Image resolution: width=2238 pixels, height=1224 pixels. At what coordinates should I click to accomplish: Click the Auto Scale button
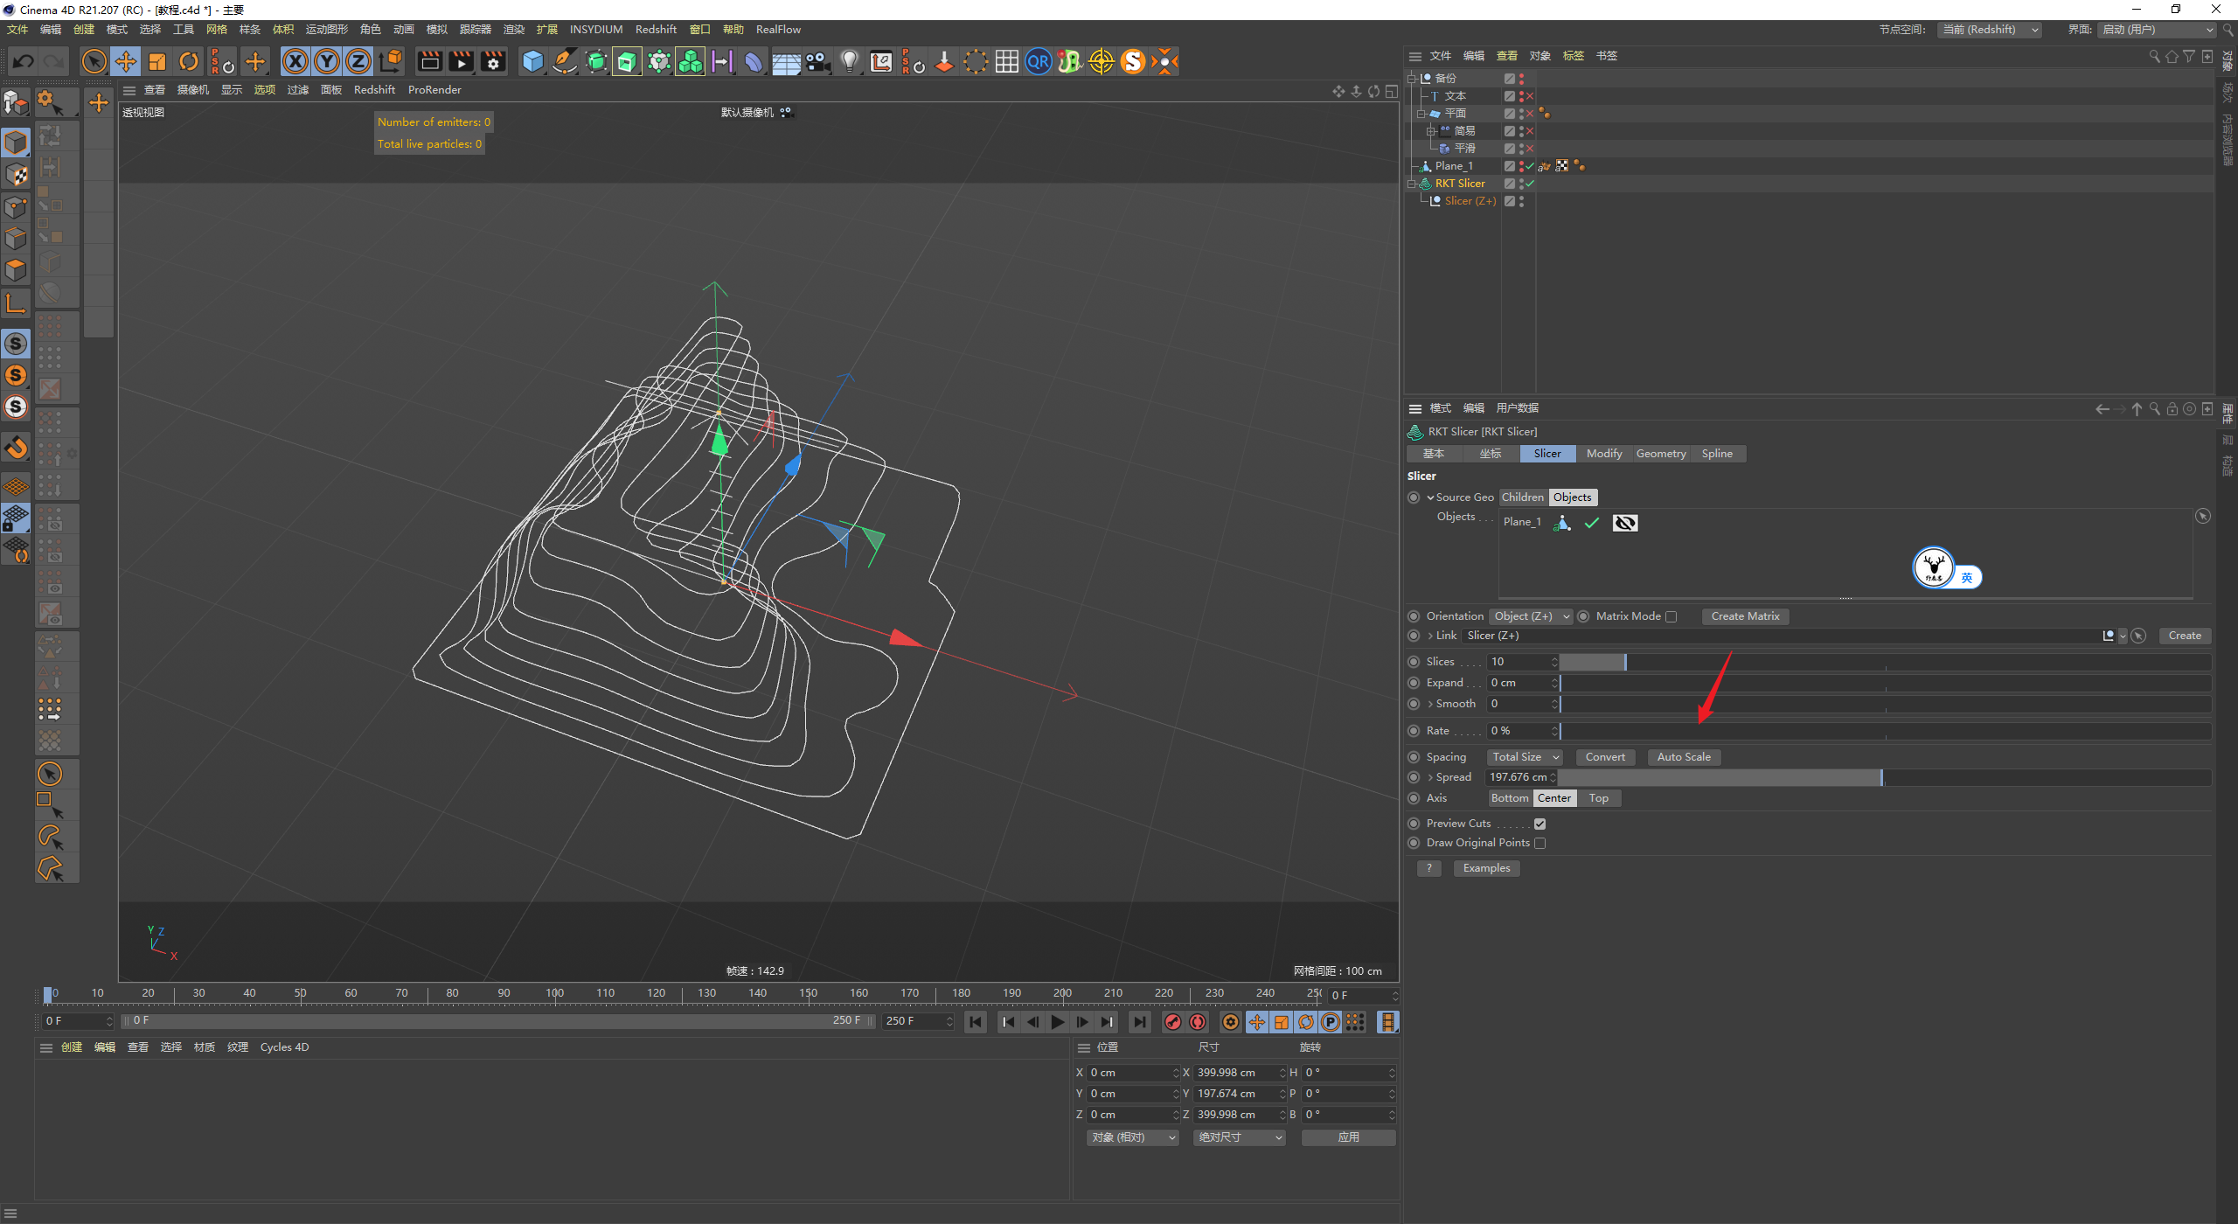click(1683, 757)
